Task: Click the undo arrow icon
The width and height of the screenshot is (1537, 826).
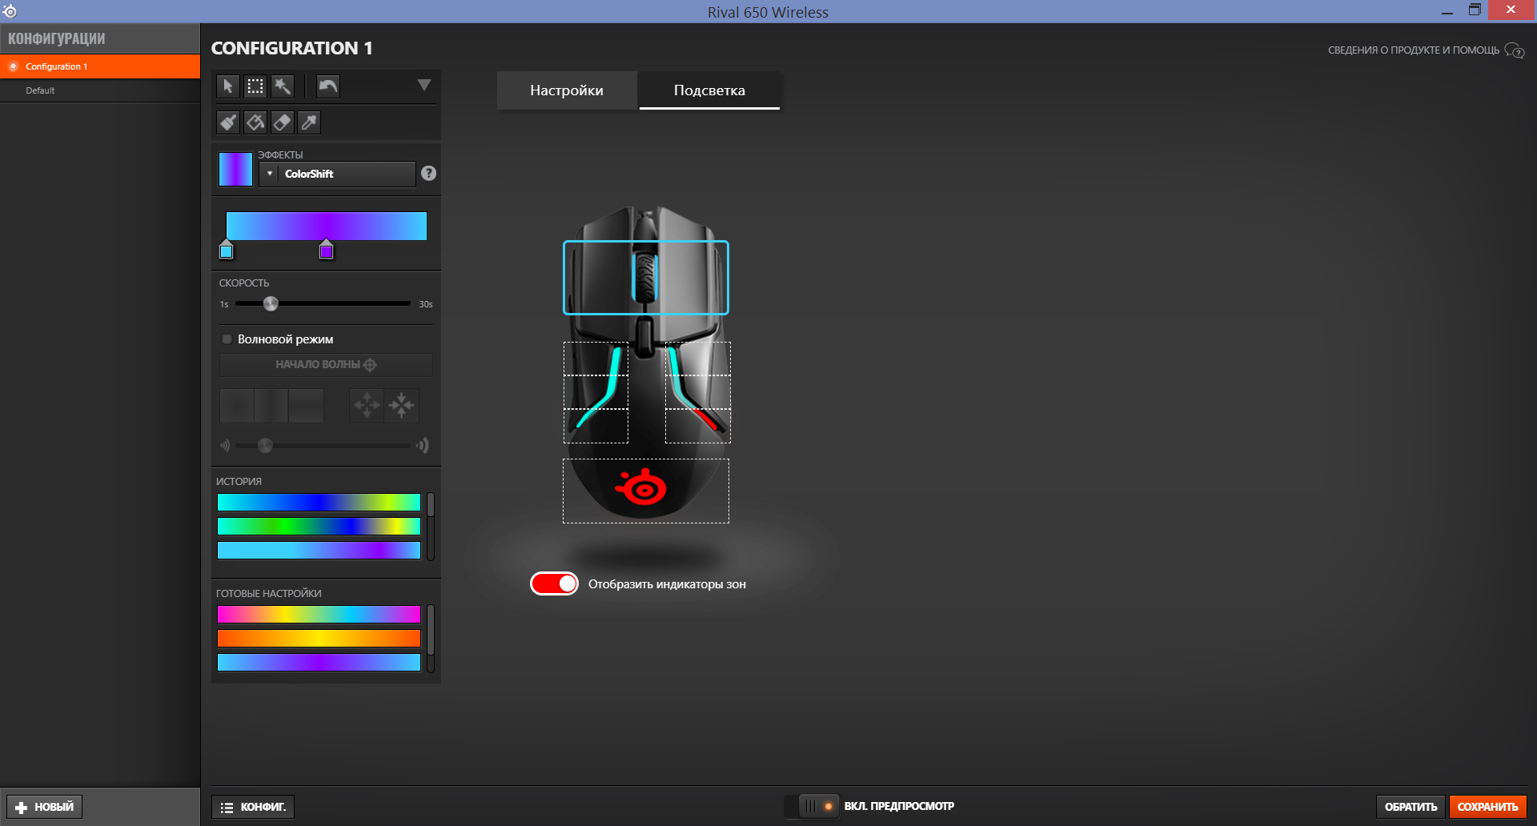Action: (328, 86)
